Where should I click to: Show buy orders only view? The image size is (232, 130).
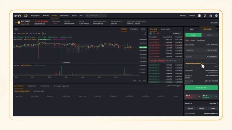tap(154, 34)
